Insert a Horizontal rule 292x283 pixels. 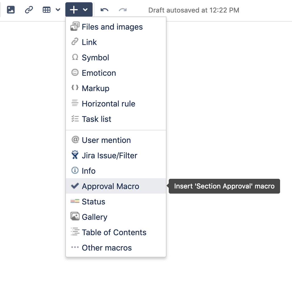pos(108,104)
